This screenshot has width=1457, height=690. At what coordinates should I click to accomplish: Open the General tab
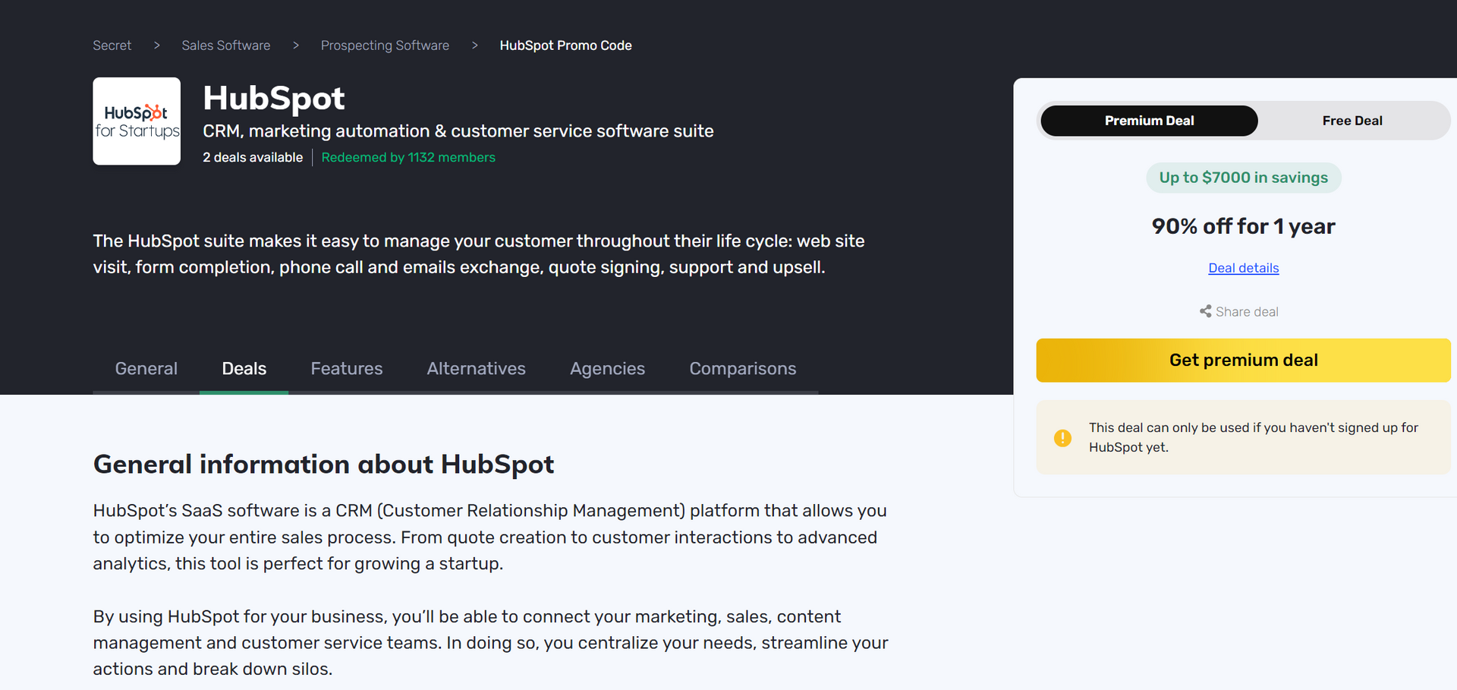(x=146, y=369)
